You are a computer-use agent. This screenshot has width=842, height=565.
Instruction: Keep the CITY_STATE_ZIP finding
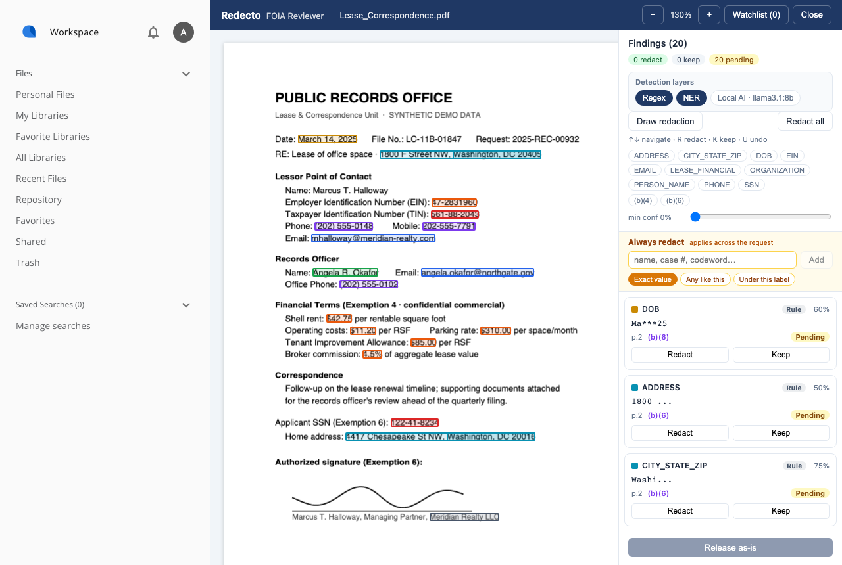pyautogui.click(x=781, y=511)
